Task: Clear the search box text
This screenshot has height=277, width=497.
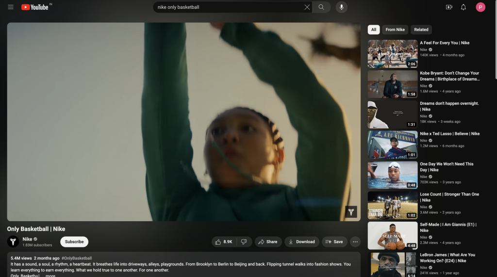Action: tap(307, 7)
